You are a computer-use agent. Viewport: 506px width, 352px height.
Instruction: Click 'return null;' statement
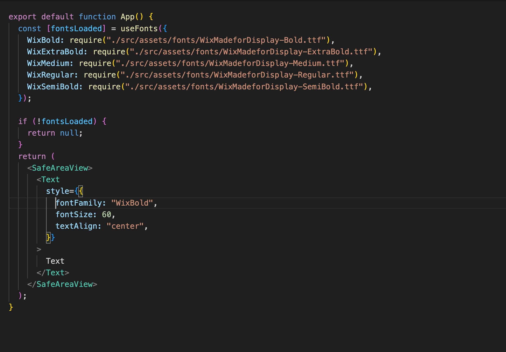[55, 133]
